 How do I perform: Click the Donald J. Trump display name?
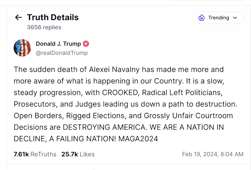pos(58,44)
